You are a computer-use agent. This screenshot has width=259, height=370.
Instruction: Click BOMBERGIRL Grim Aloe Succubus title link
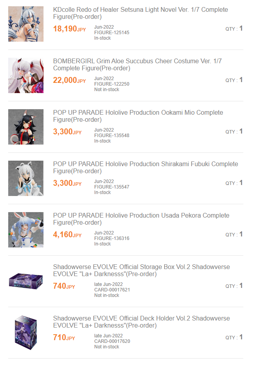pyautogui.click(x=137, y=64)
